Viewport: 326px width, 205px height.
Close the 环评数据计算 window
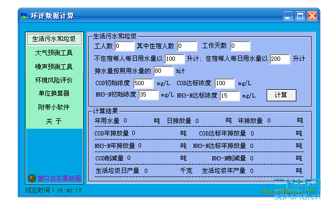312,16
